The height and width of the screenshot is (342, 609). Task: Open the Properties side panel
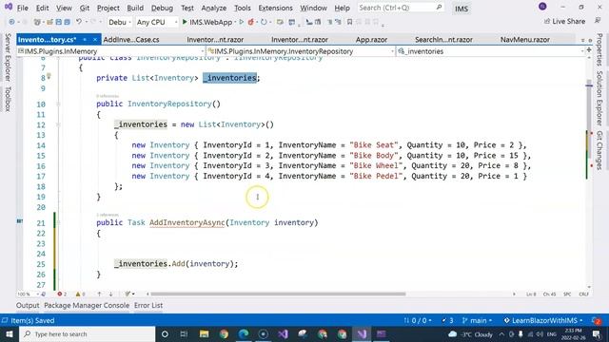click(x=599, y=49)
